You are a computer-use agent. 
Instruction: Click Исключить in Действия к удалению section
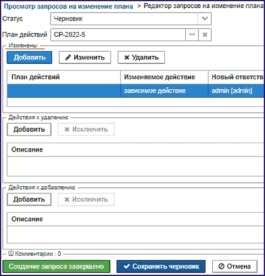[86, 129]
